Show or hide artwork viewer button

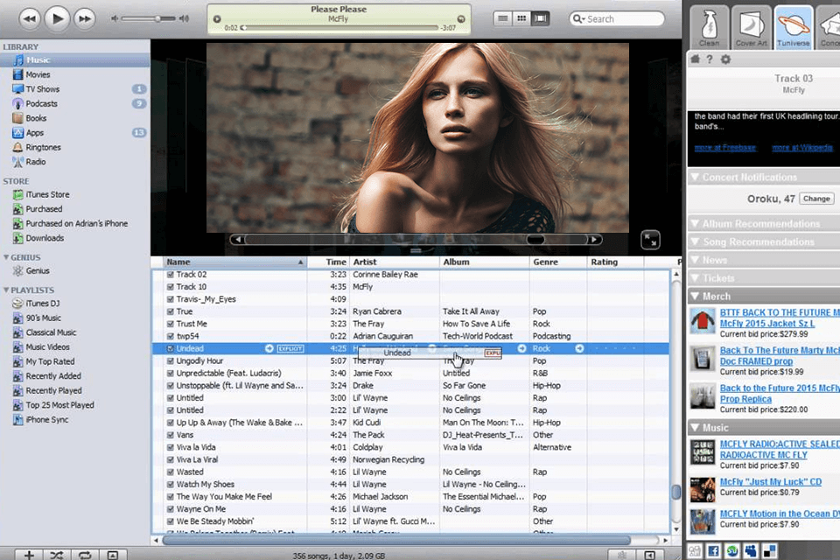[x=113, y=555]
